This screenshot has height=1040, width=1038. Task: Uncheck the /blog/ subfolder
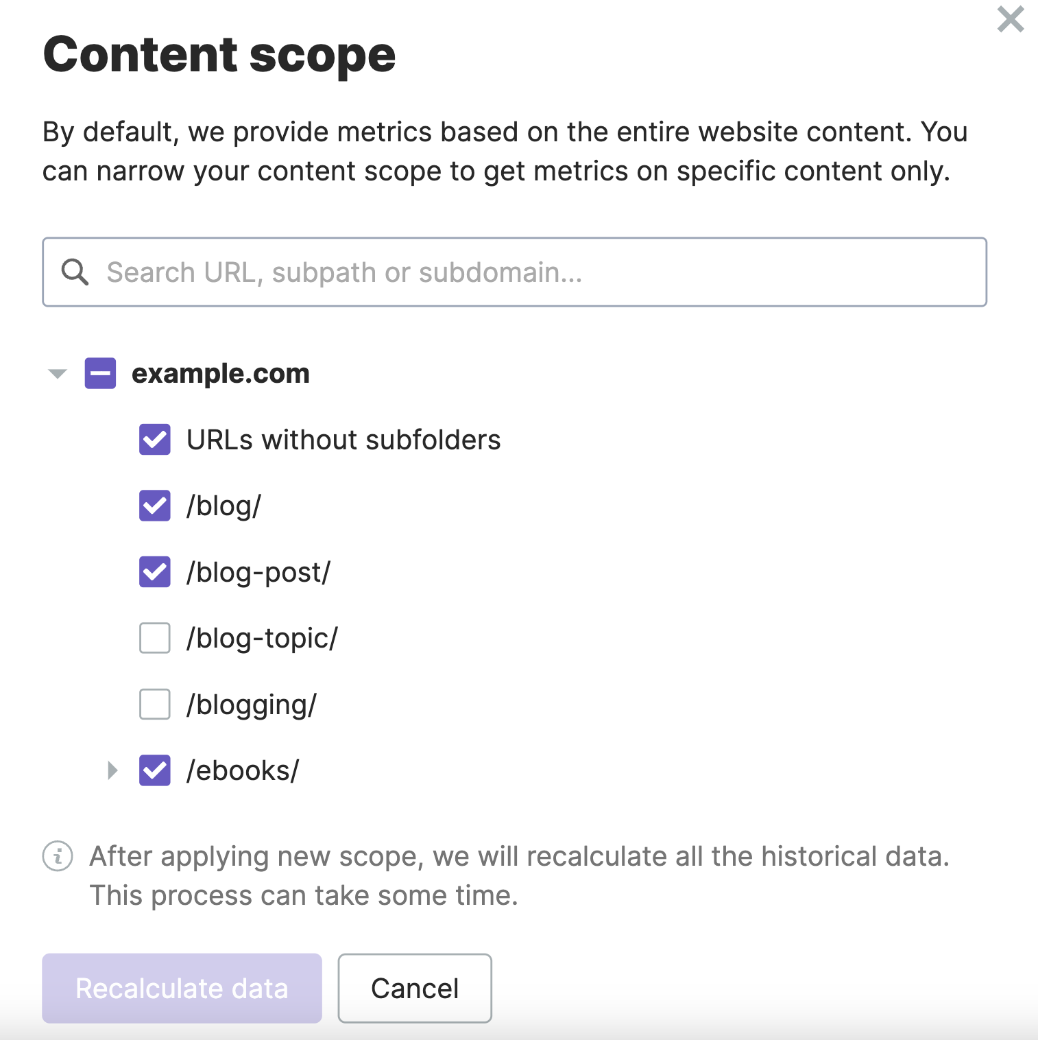(154, 506)
